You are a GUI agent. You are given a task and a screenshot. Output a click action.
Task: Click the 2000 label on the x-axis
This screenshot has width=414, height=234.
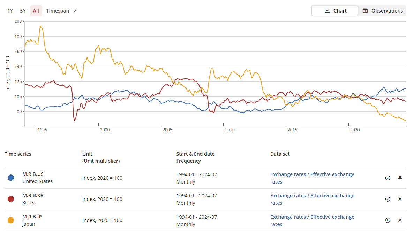(105, 130)
